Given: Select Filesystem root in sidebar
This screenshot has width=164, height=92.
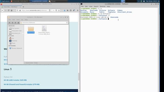Looking at the screenshot, I should (x=15, y=31).
